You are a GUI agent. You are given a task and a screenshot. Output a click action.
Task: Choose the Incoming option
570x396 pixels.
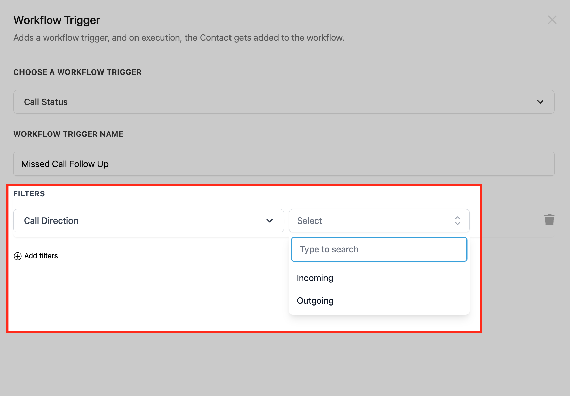tap(379, 278)
